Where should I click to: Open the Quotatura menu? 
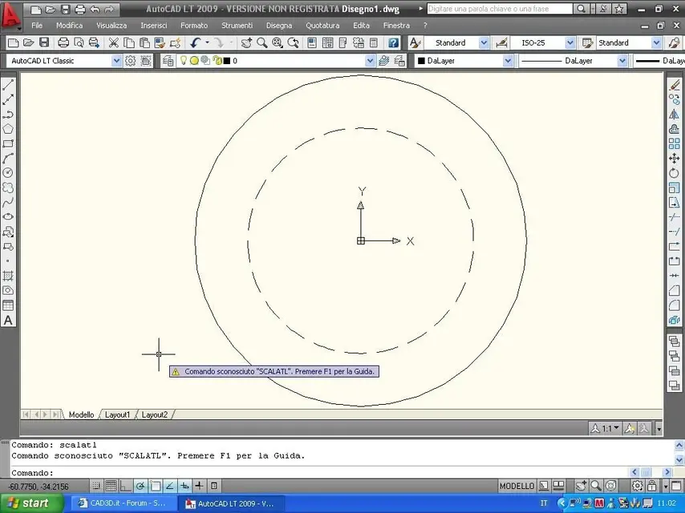click(x=322, y=26)
